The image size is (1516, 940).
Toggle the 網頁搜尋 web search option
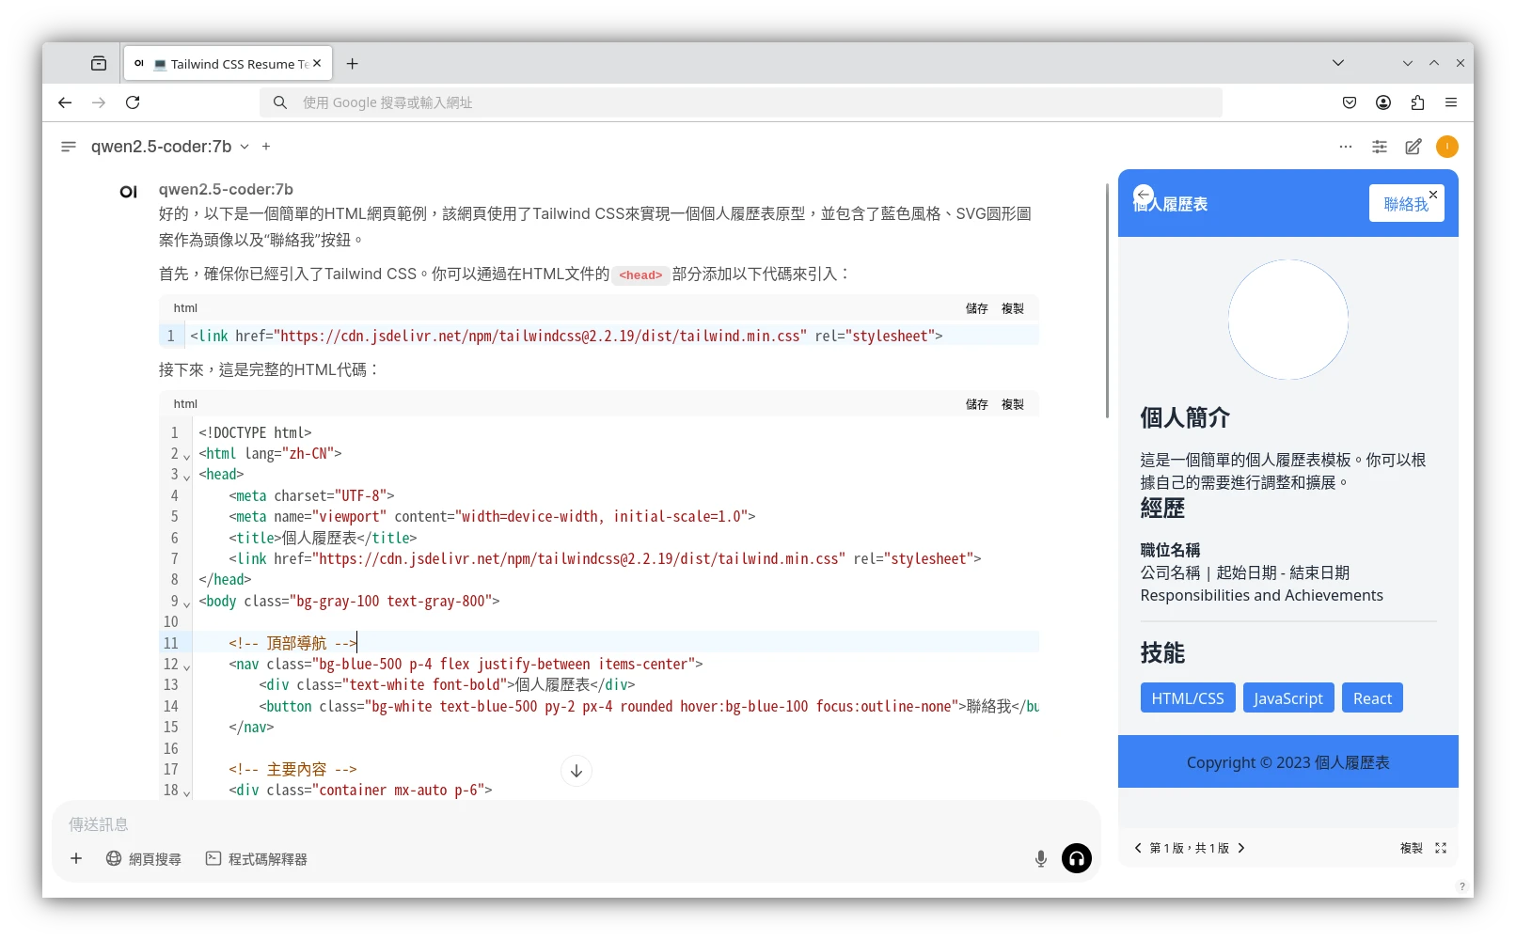143,858
